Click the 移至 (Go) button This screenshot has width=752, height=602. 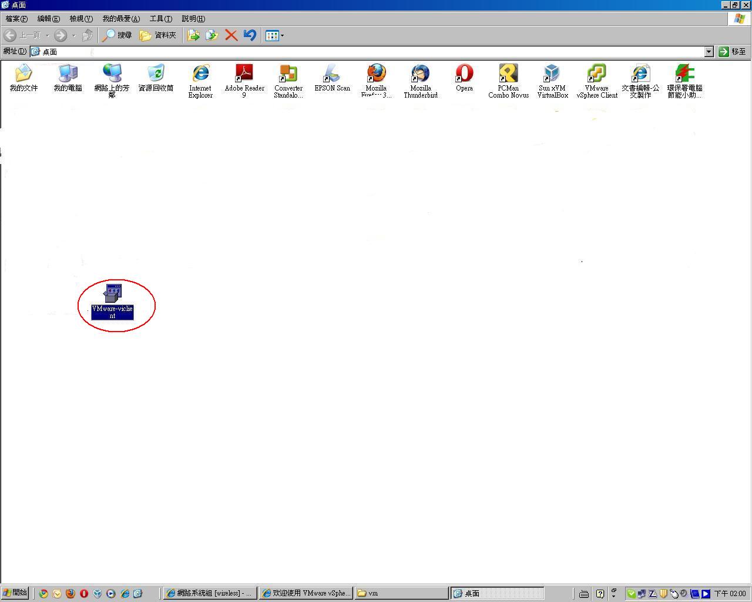pyautogui.click(x=733, y=52)
